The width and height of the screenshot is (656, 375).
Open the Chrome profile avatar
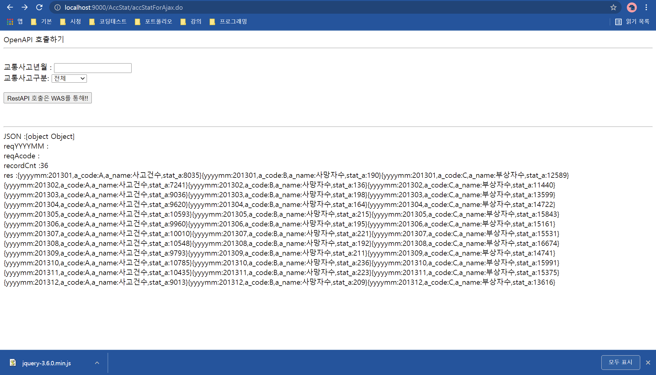click(x=632, y=7)
